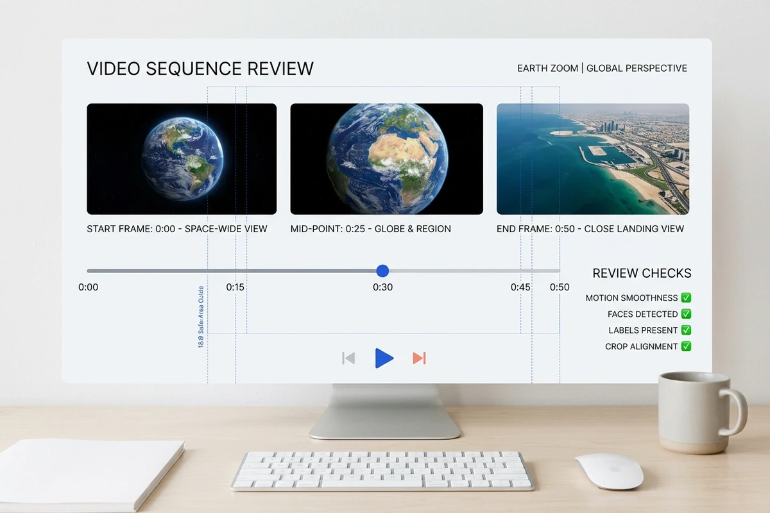The image size is (770, 513).
Task: Click the 'START FRAME: 0:00 - SPACE-WIDE VIEW' caption
Action: click(177, 229)
